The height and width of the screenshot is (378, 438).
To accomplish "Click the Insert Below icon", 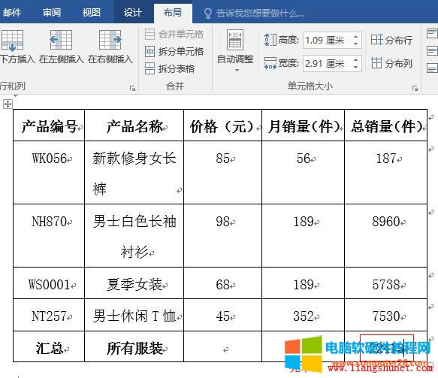I will tap(12, 40).
